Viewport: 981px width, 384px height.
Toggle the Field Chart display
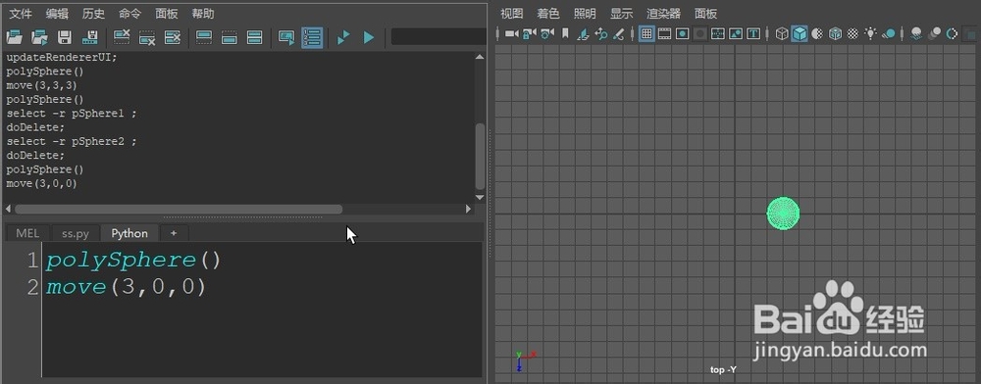pos(718,33)
